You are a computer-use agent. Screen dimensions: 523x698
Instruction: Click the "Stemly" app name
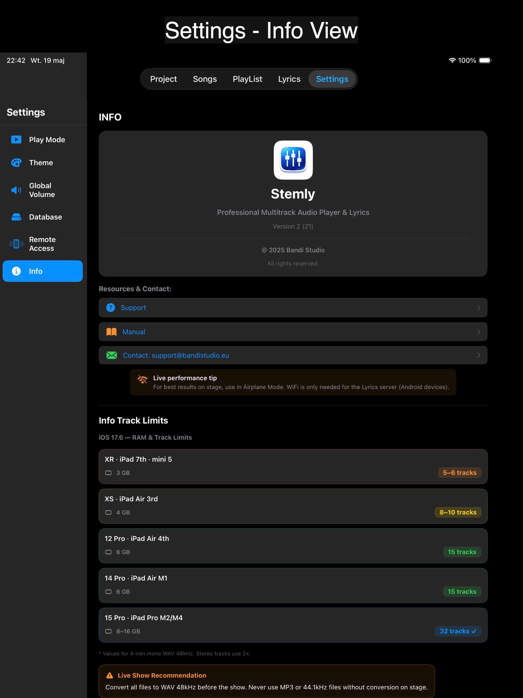coord(293,194)
